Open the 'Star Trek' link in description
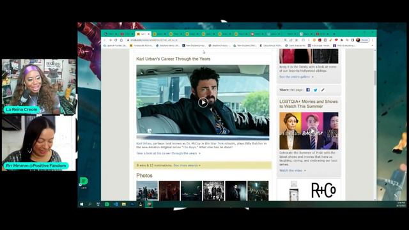 pos(217,143)
